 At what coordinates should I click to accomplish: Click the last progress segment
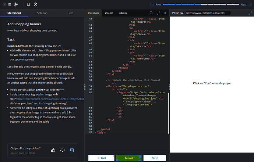(236, 4)
